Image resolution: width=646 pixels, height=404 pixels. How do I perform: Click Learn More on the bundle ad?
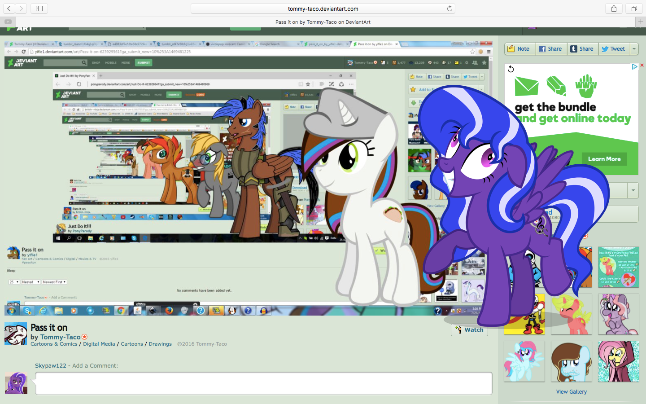(x=604, y=159)
